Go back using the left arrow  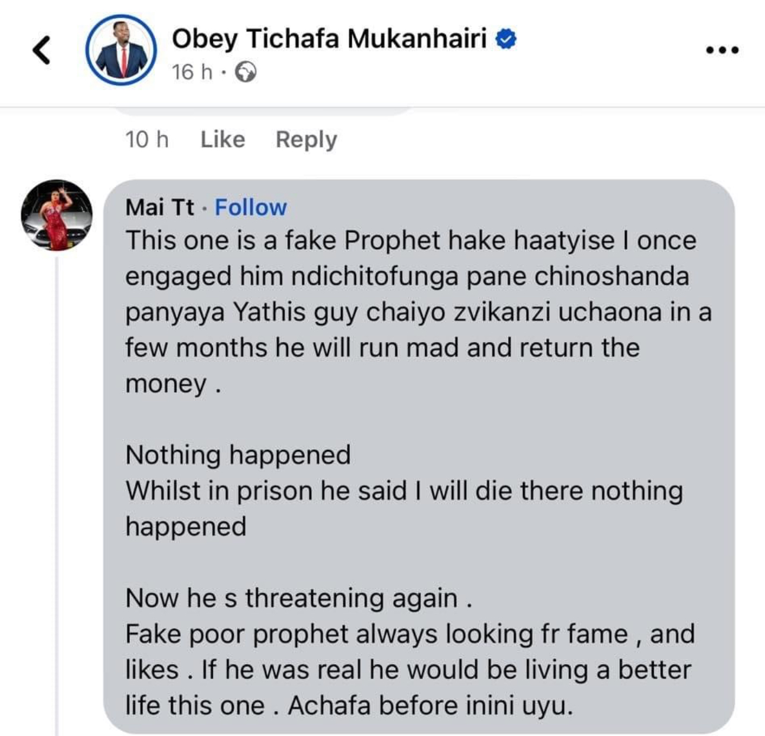click(x=41, y=50)
